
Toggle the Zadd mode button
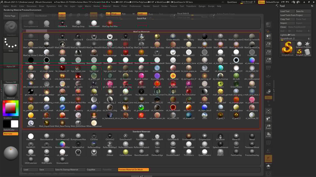(142, 14)
